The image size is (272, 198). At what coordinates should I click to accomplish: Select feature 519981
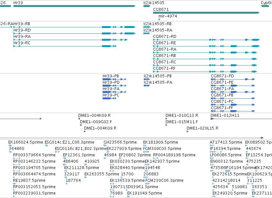pos(240,187)
